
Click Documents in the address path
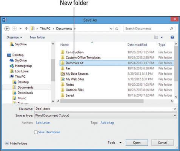(64, 29)
